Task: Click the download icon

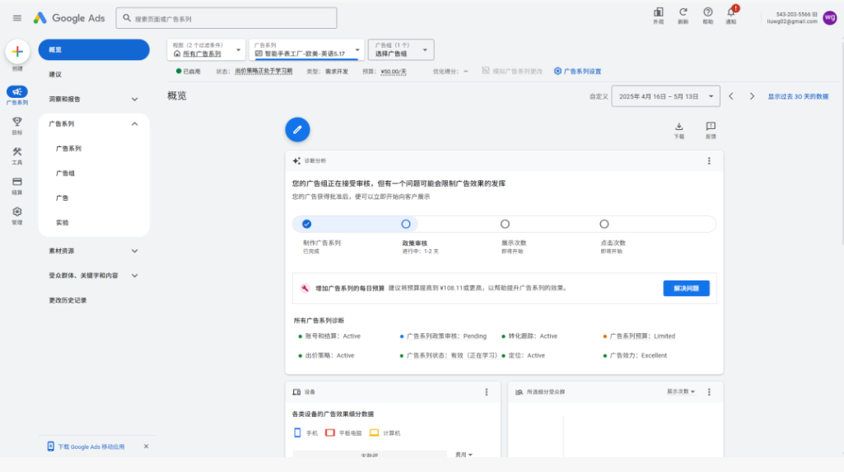Action: pyautogui.click(x=678, y=127)
